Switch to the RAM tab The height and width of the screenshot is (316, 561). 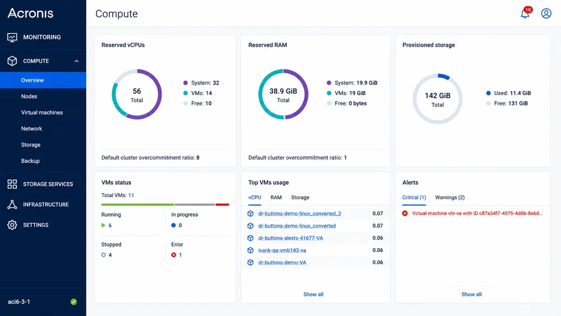pos(276,198)
